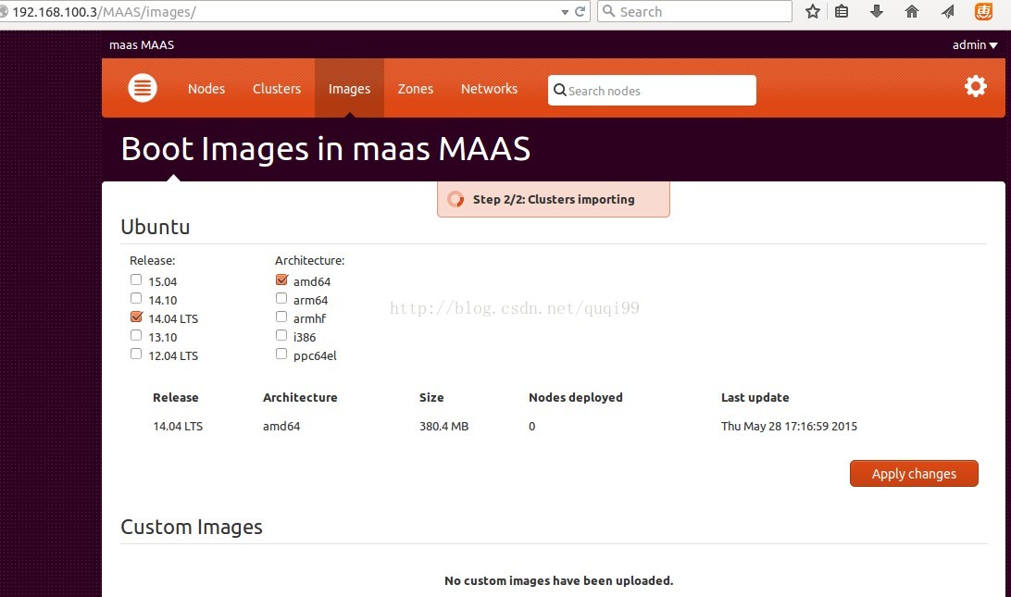
Task: Open browser downloads arrow icon
Action: (876, 11)
